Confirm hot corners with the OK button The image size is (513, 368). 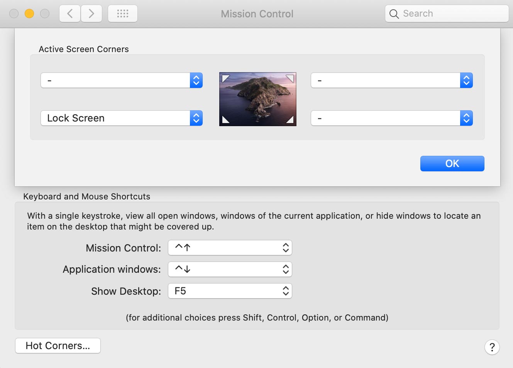tap(452, 164)
